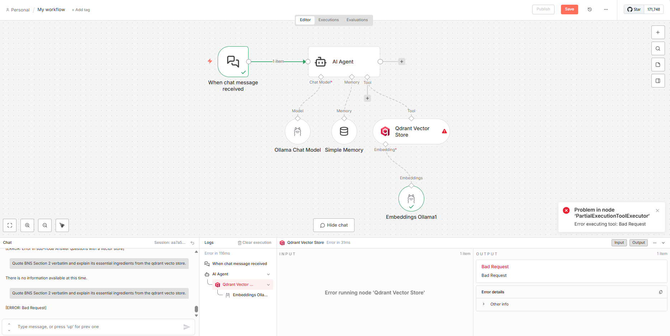Zoom out on the canvas
Image resolution: width=670 pixels, height=336 pixels.
[45, 225]
